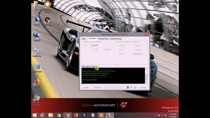The image size is (210, 118).
Task: Click the Phone button
Action: pyautogui.click(x=137, y=46)
